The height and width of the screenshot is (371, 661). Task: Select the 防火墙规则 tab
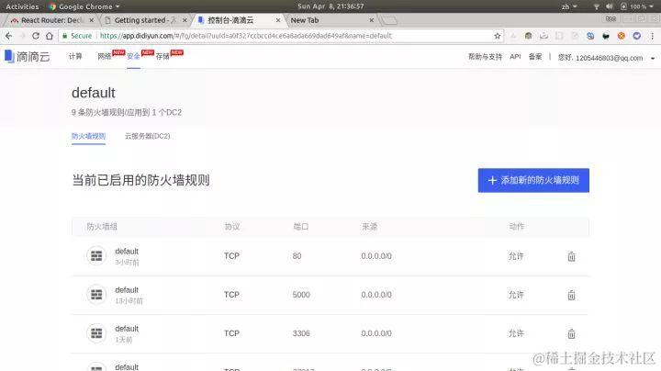tap(88, 136)
